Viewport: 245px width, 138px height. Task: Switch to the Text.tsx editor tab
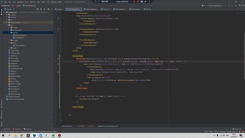[148, 9]
